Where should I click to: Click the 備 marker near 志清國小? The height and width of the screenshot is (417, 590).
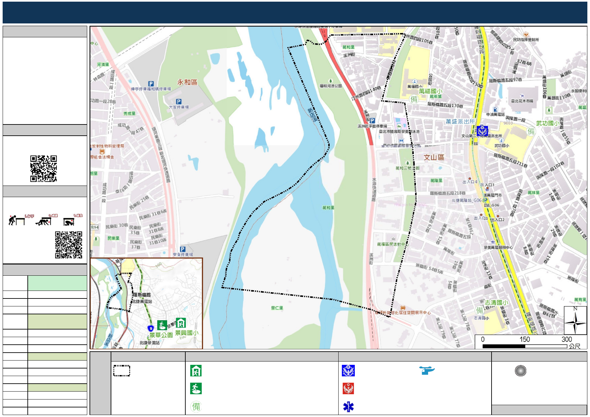click(x=479, y=310)
